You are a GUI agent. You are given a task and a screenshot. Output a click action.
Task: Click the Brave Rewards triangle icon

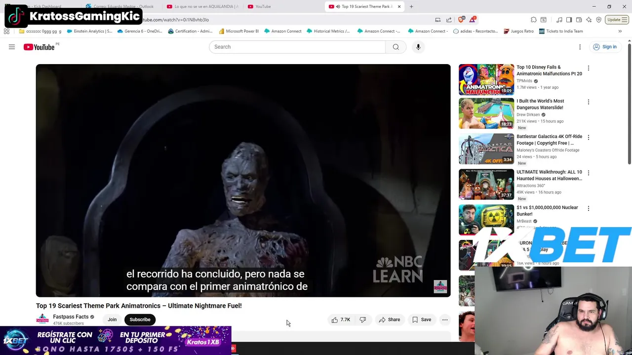point(473,20)
